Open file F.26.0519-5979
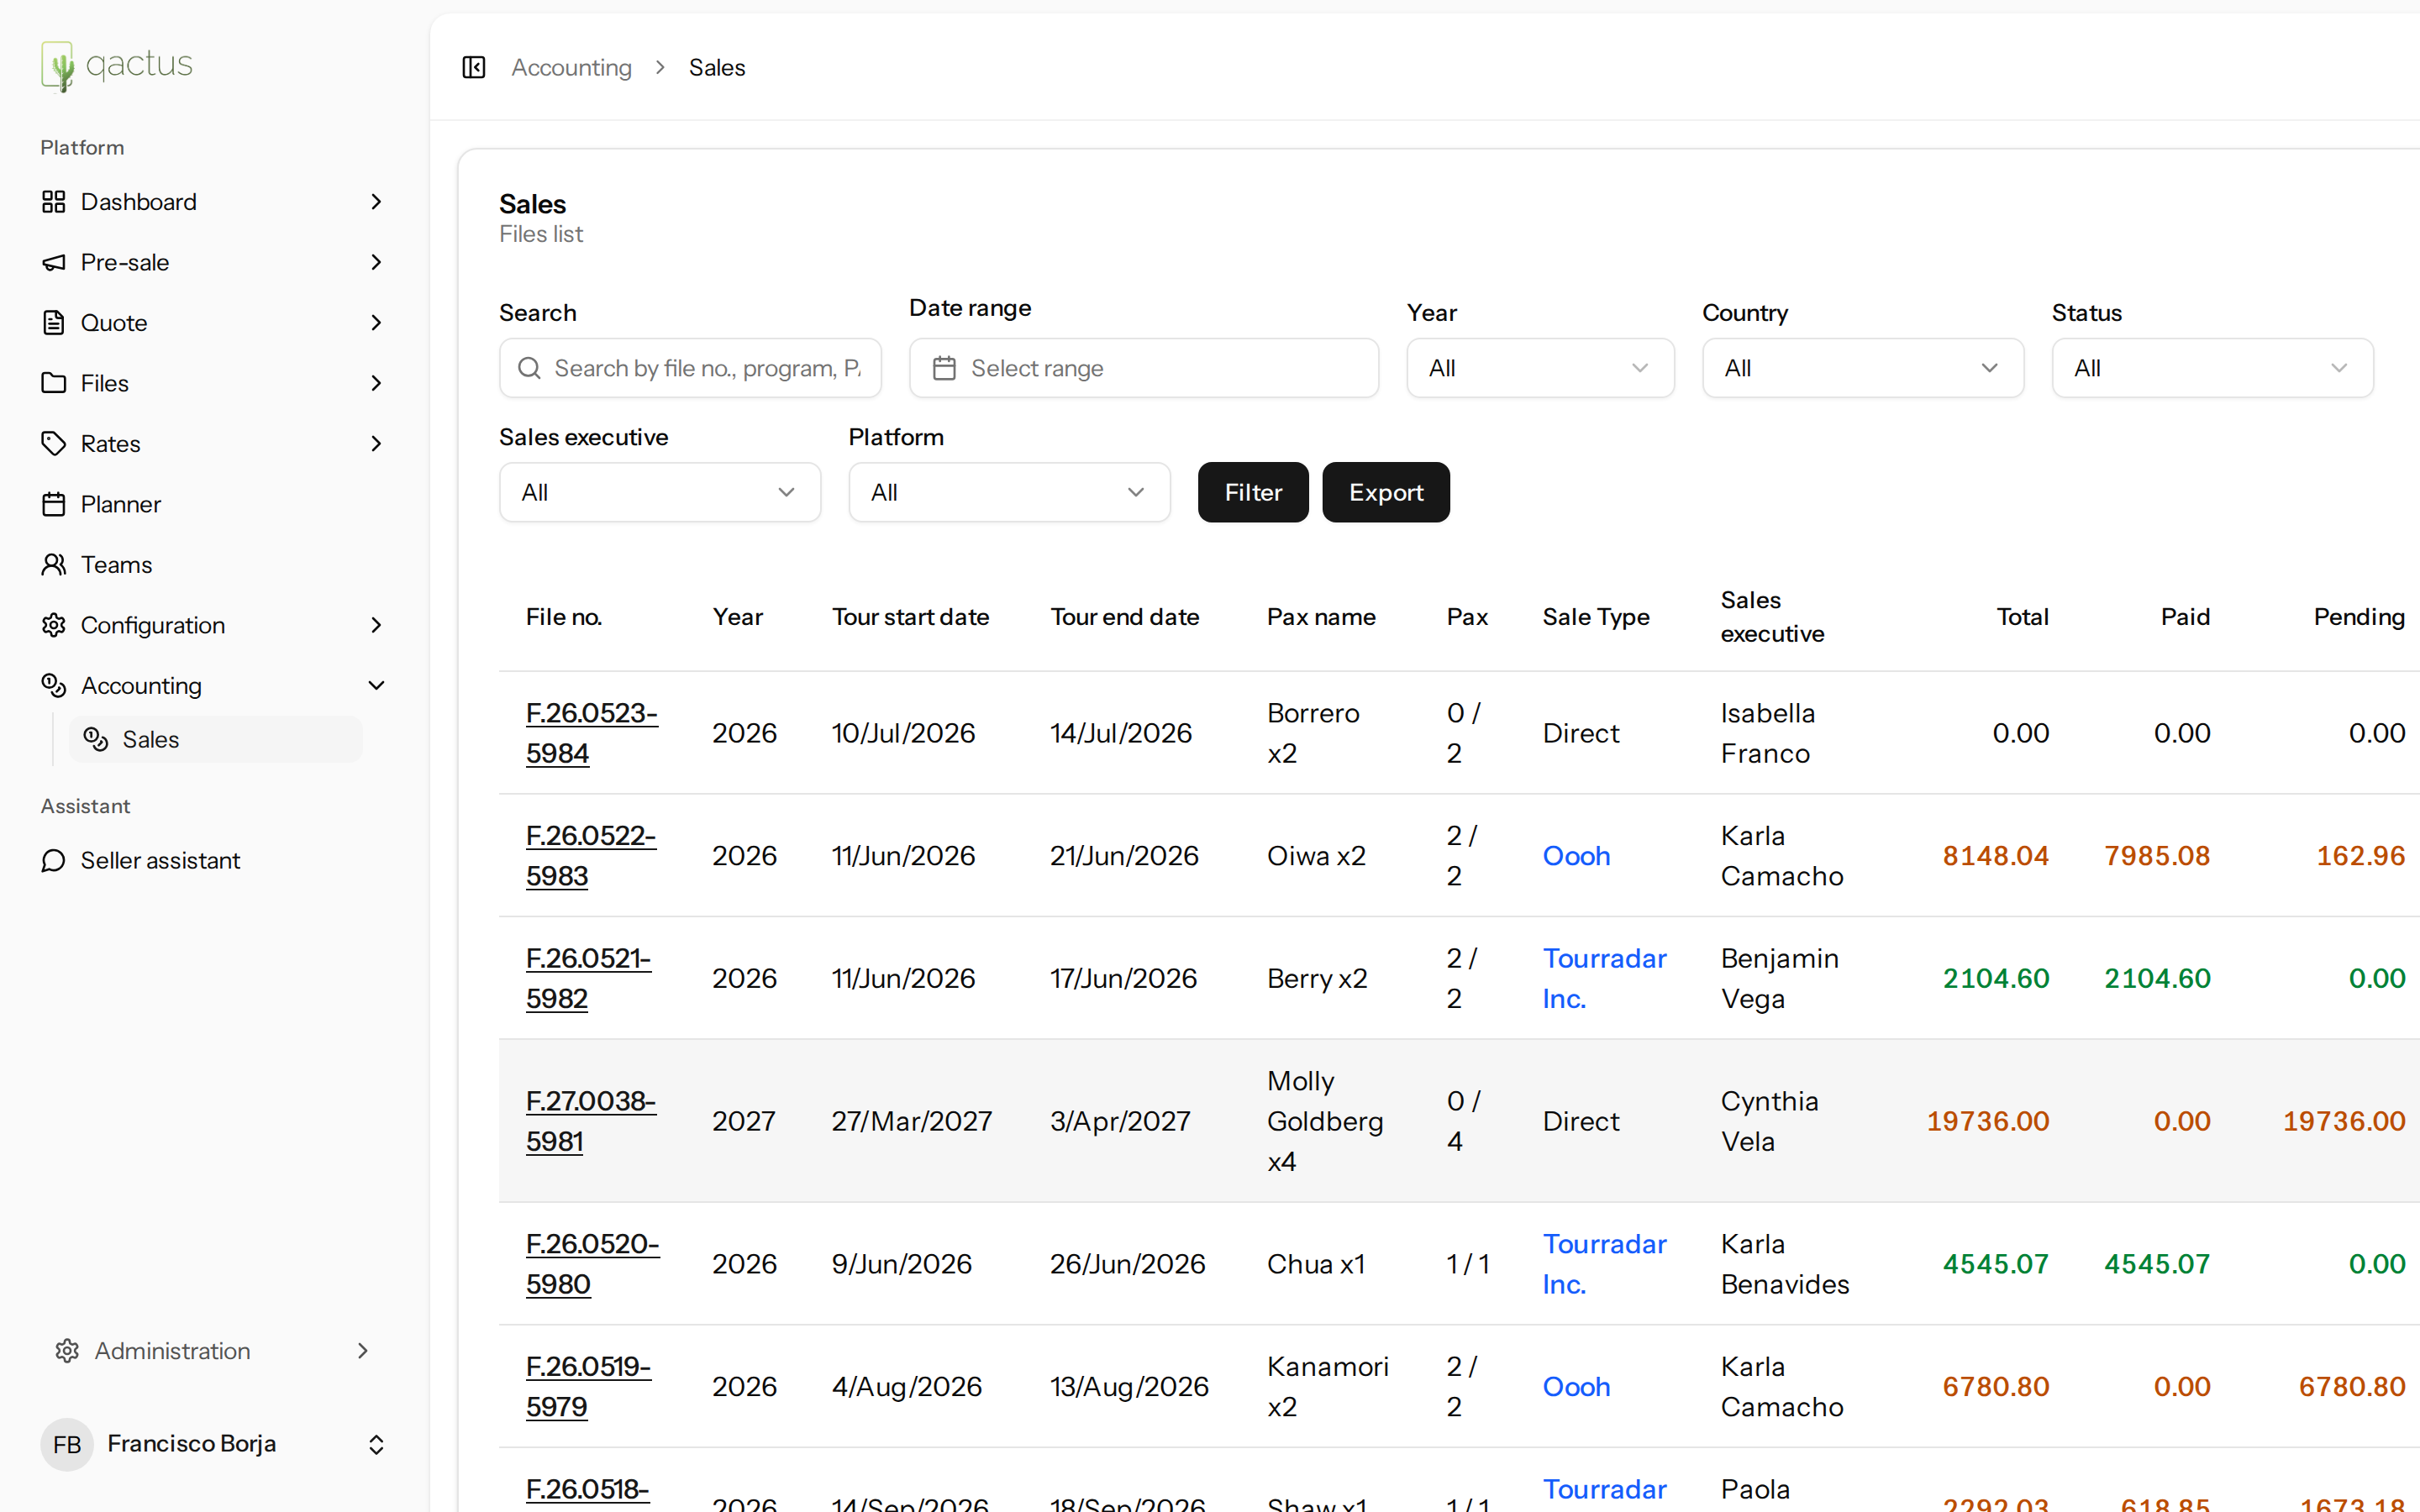 588,1386
